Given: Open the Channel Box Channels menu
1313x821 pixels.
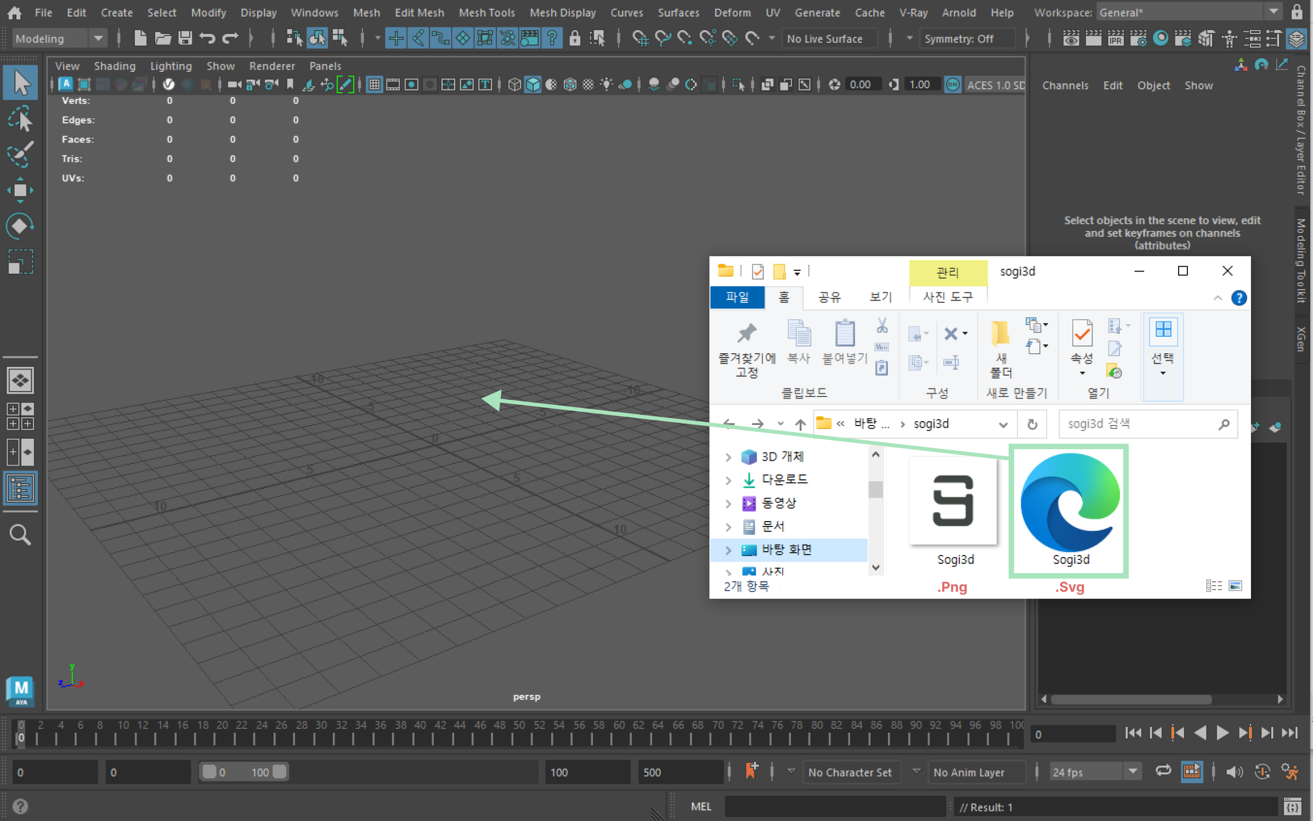Looking at the screenshot, I should 1065,85.
